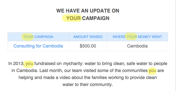Click the word CAMPAIGN in the heading
Screen dimensions: 176x91
(x=96, y=18)
